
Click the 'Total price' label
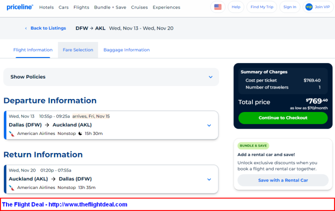click(x=254, y=102)
